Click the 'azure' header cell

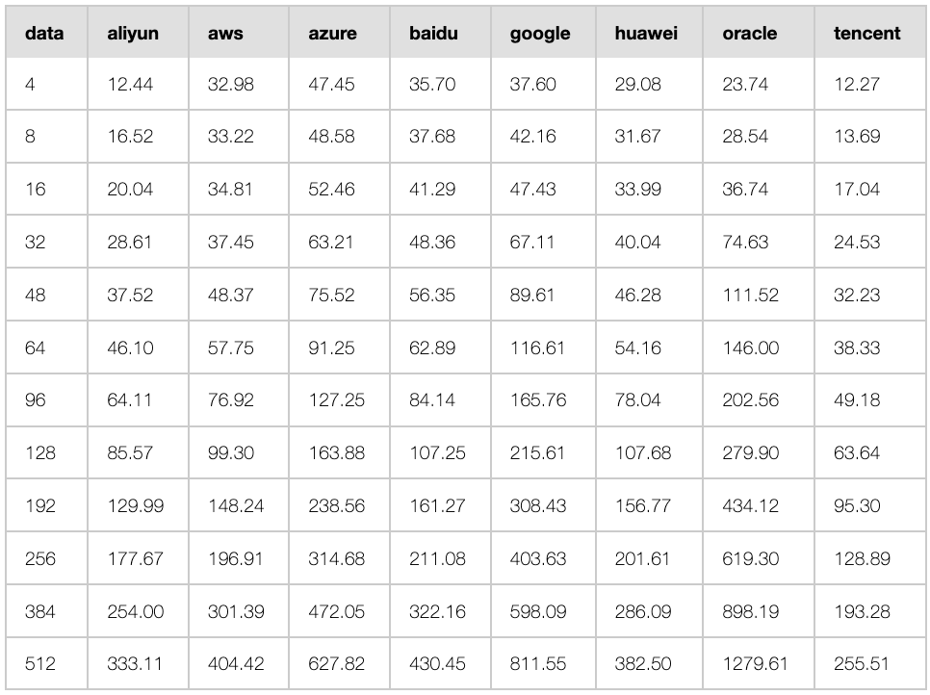[339, 33]
